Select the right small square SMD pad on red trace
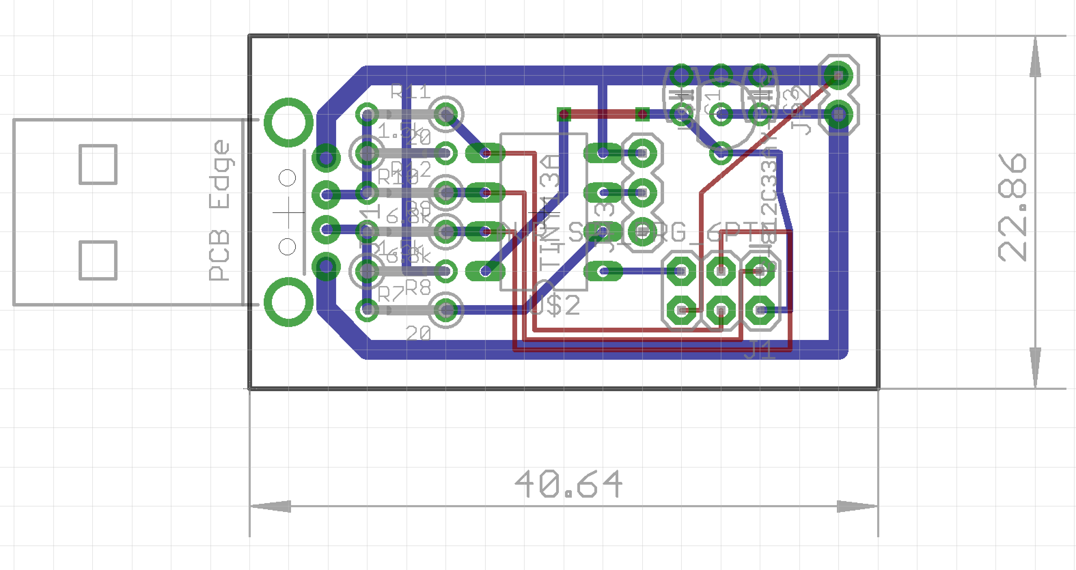This screenshot has width=1076, height=570. (x=643, y=114)
